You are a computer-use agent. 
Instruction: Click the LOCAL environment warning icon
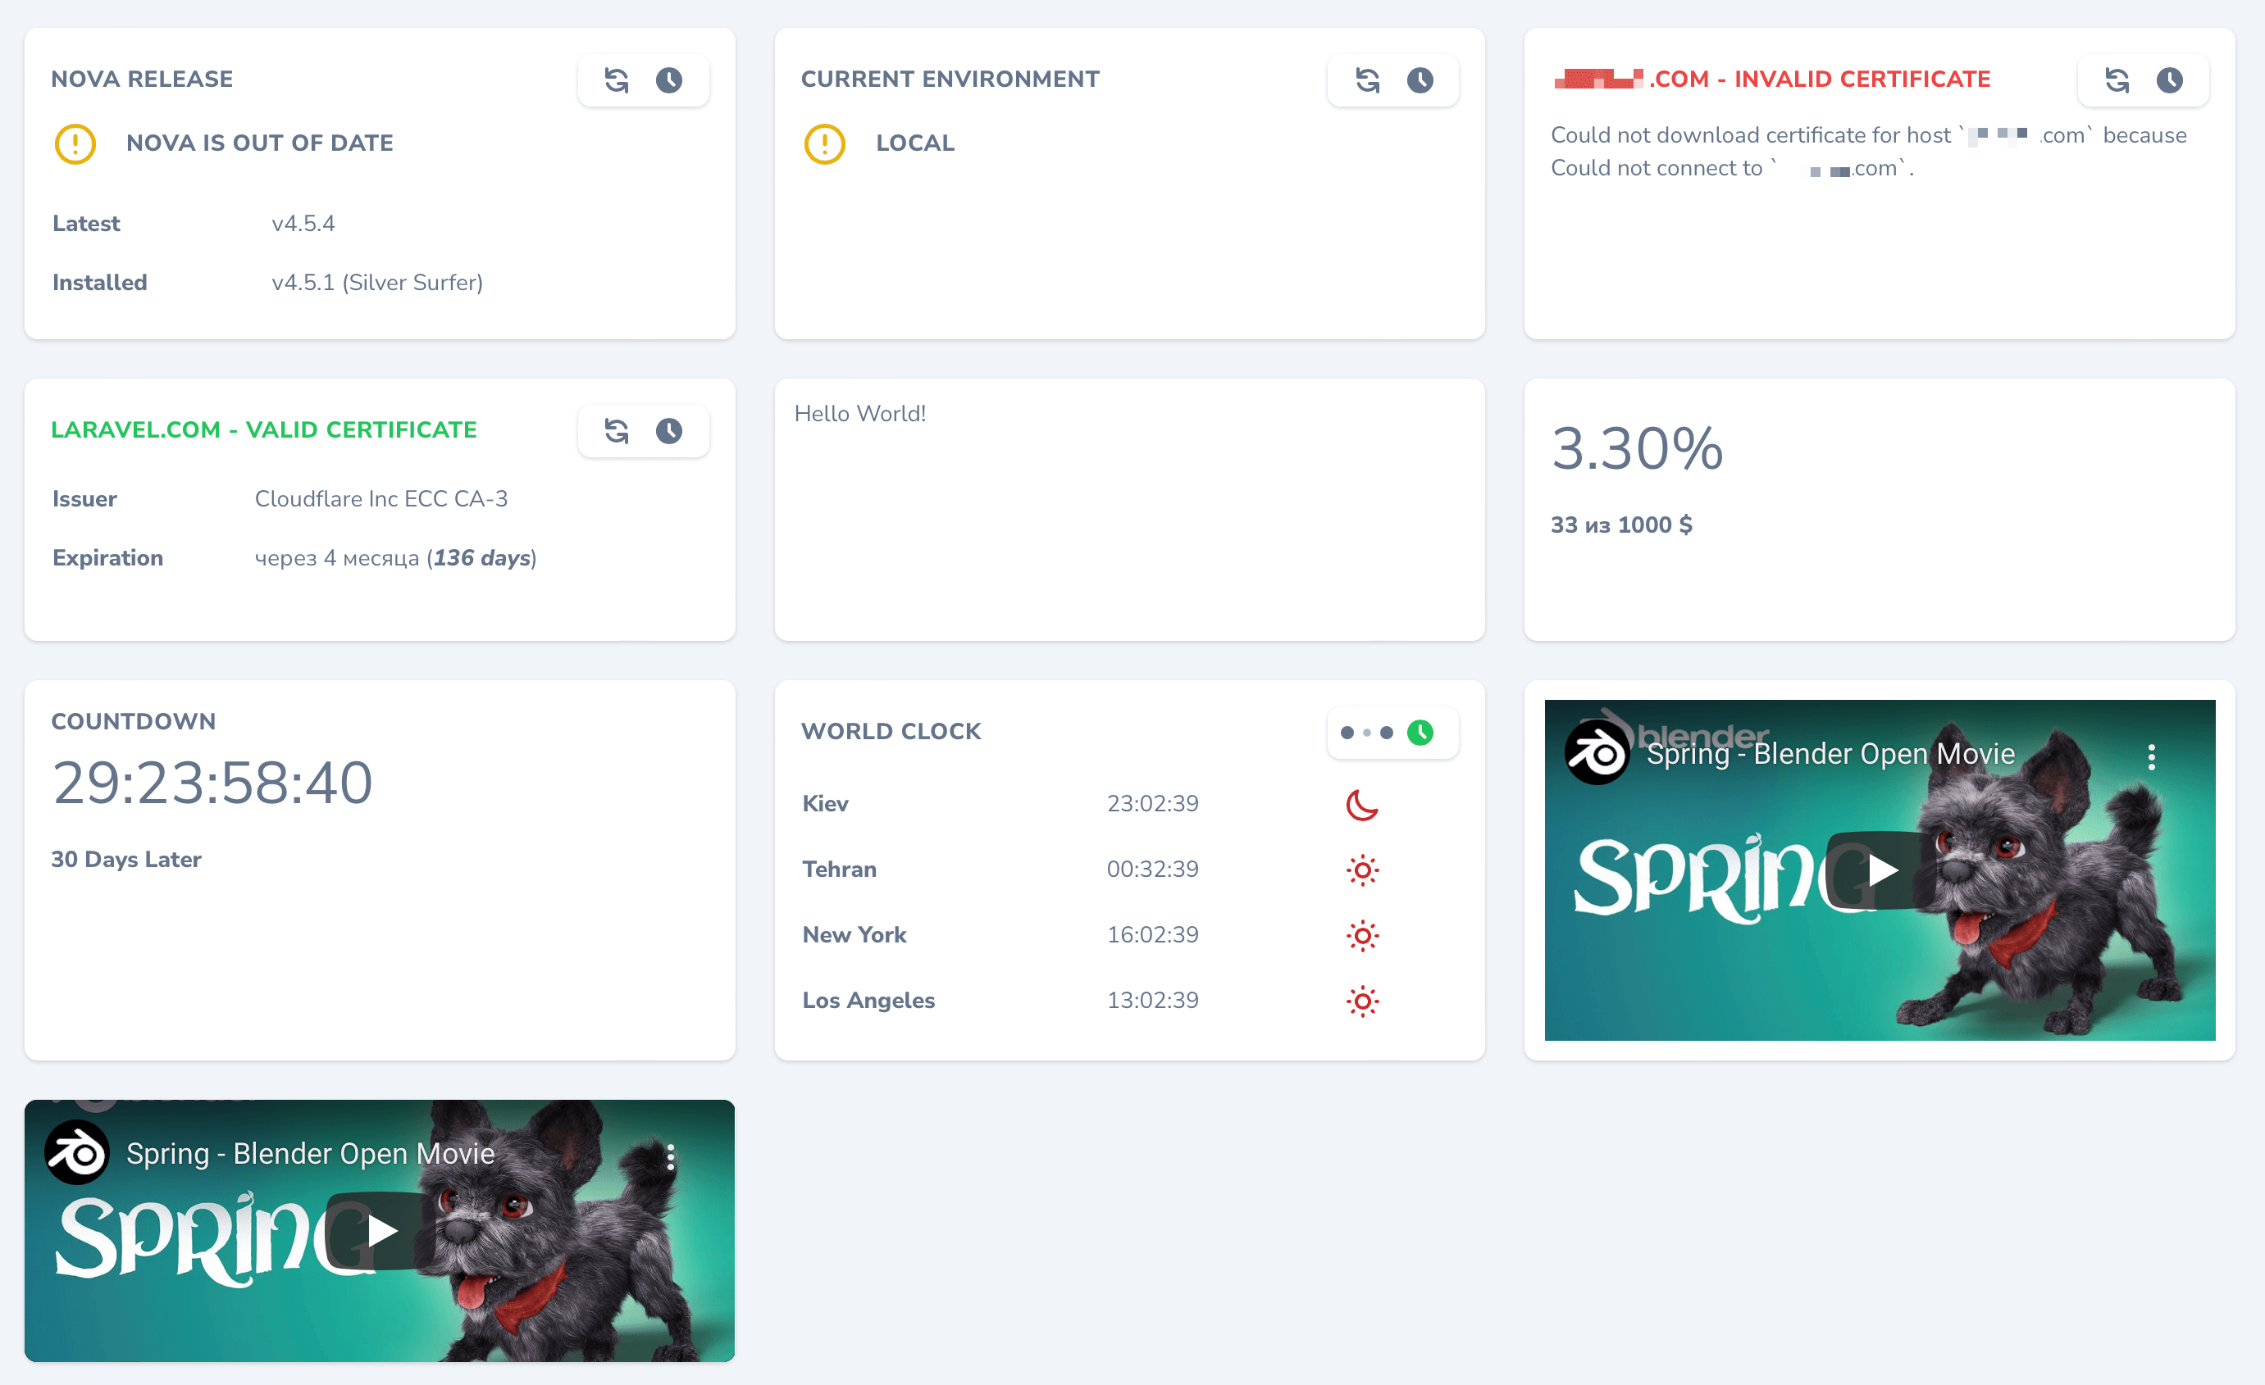[824, 144]
